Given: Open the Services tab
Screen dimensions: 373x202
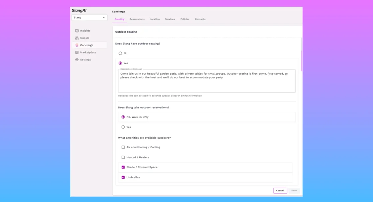Looking at the screenshot, I should [170, 19].
